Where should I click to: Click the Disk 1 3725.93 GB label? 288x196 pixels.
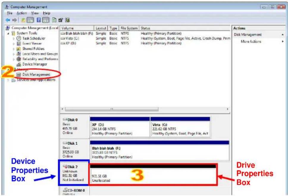[71, 152]
